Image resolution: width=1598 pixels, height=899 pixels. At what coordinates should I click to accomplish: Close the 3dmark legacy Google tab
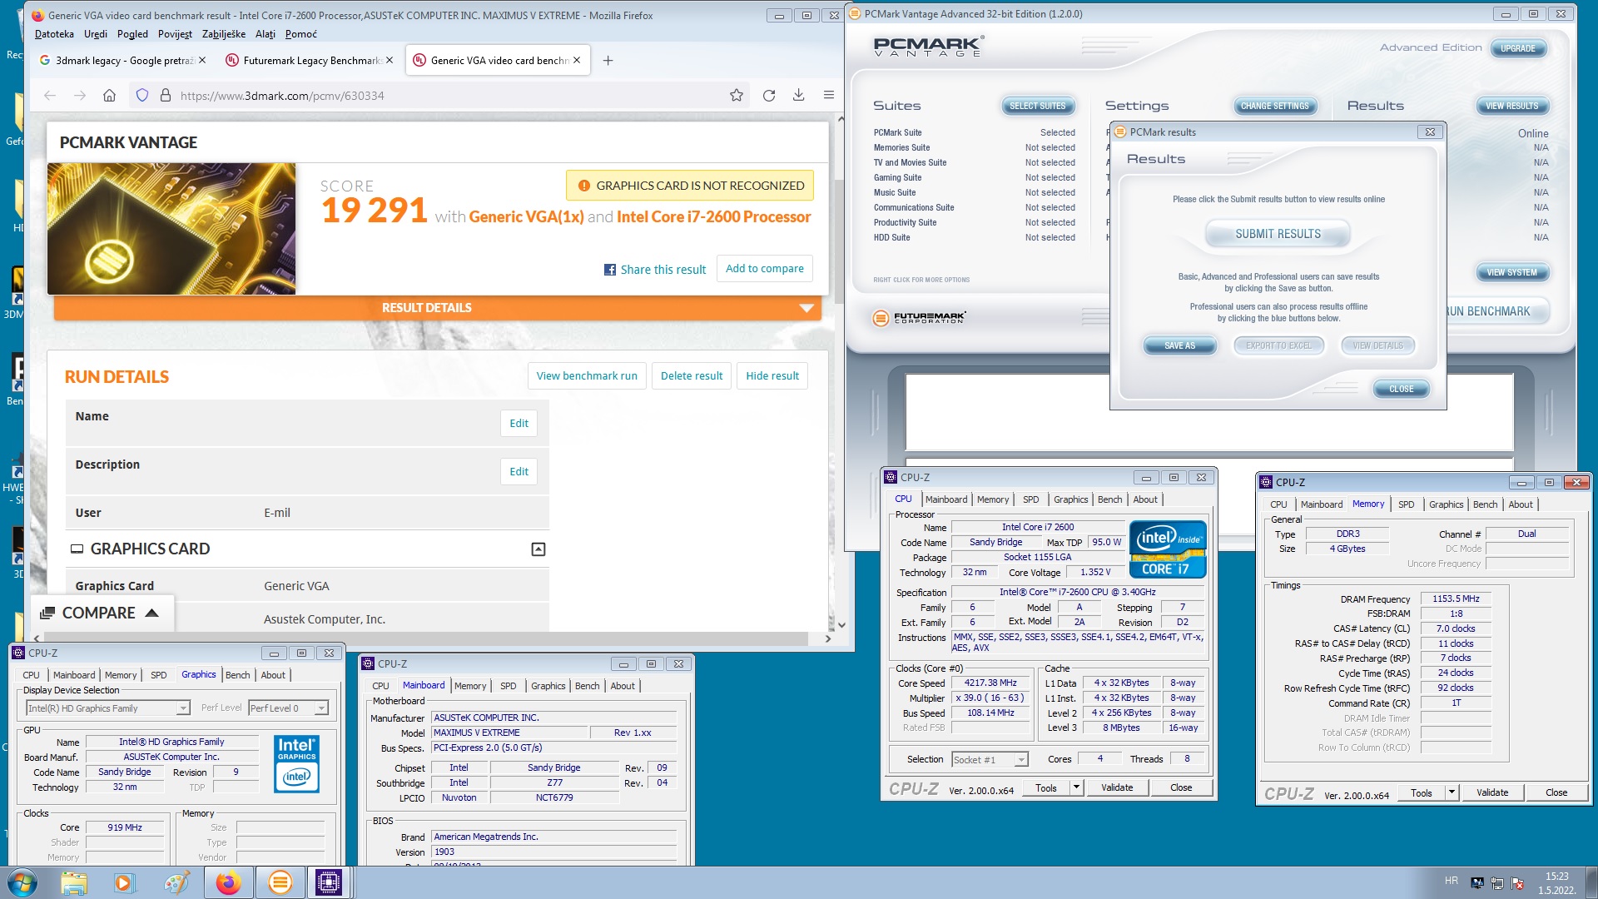pos(202,60)
